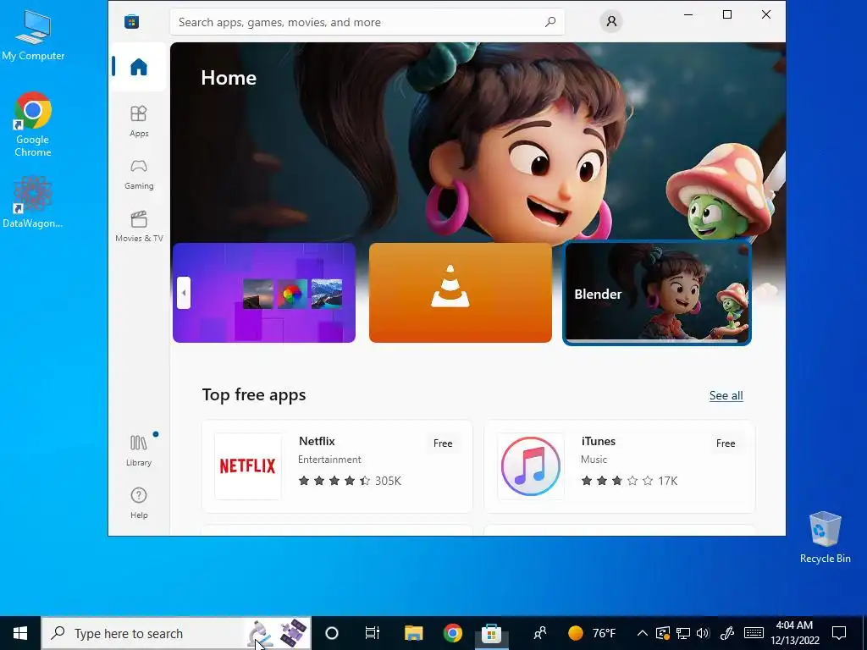Select the Netflix app title

(317, 441)
